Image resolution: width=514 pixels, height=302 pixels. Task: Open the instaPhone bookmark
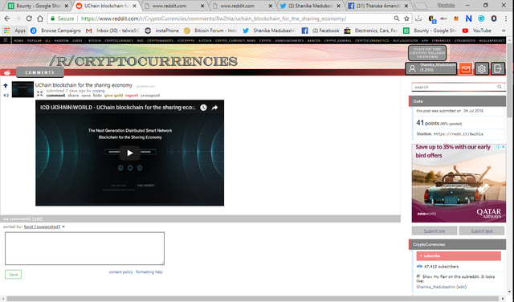tap(162, 31)
